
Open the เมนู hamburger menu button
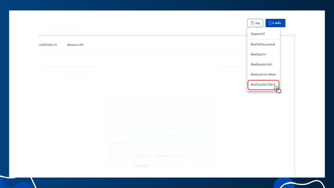(255, 23)
